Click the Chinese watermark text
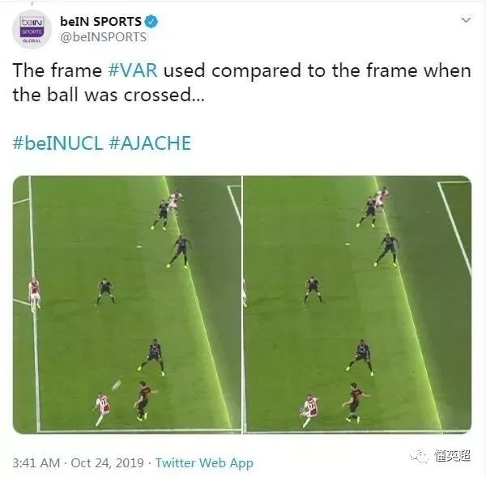Image resolution: width=486 pixels, height=477 pixels. 452,456
